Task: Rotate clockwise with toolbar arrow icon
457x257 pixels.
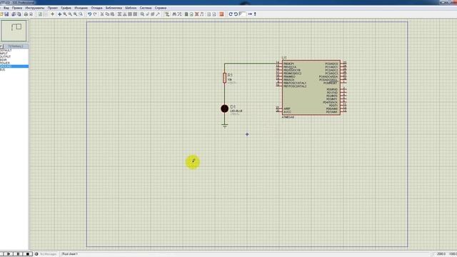Action: coord(231,14)
